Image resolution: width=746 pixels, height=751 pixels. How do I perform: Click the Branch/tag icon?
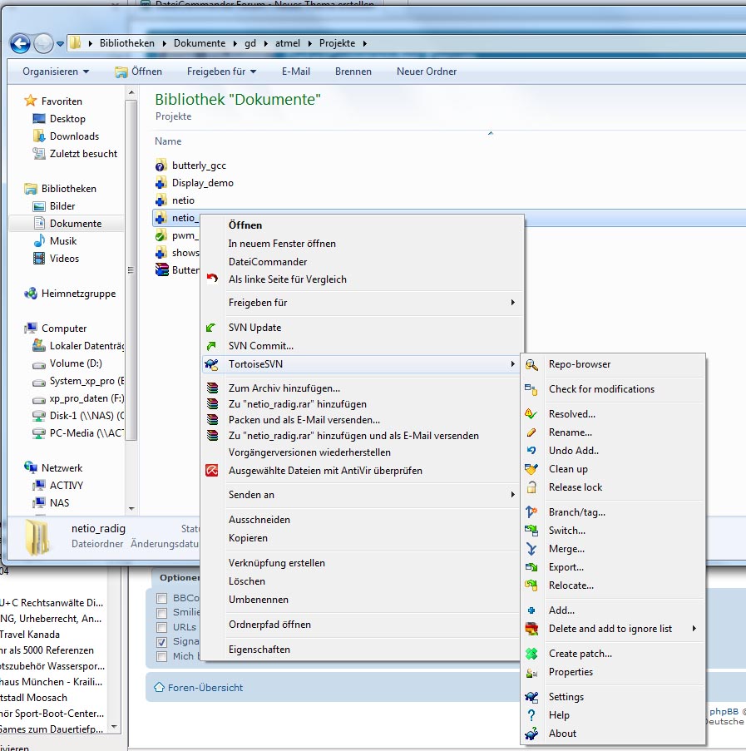coord(531,512)
